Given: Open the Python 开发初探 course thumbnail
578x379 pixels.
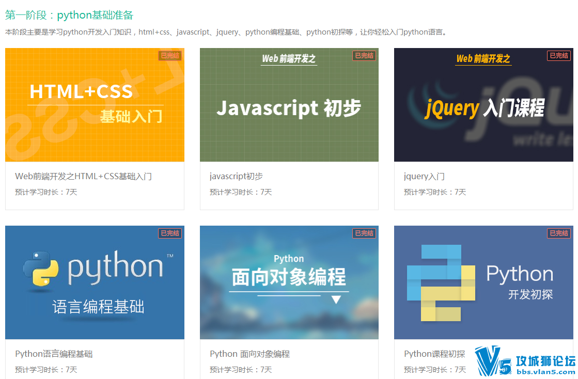Looking at the screenshot, I should [x=483, y=282].
